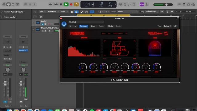Stop playback with the Stop button
Viewport: 197px width, 111px height.
[x=61, y=4]
